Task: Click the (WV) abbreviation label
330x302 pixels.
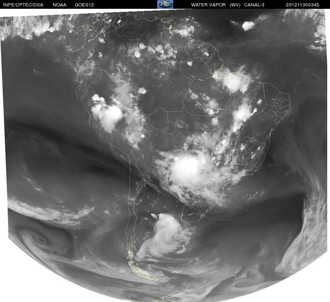Action: click(235, 5)
